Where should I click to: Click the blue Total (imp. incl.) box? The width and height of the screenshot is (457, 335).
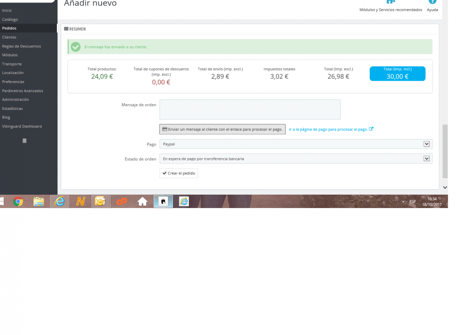(398, 74)
